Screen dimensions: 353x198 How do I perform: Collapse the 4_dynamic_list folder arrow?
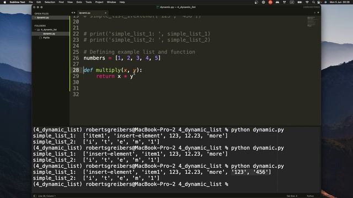coord(35,30)
